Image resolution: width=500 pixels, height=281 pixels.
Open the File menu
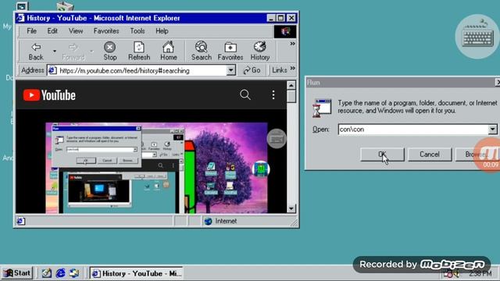31,31
